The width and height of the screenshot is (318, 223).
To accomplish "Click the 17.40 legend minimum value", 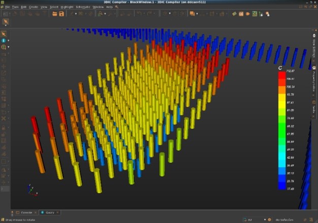I will (291, 189).
